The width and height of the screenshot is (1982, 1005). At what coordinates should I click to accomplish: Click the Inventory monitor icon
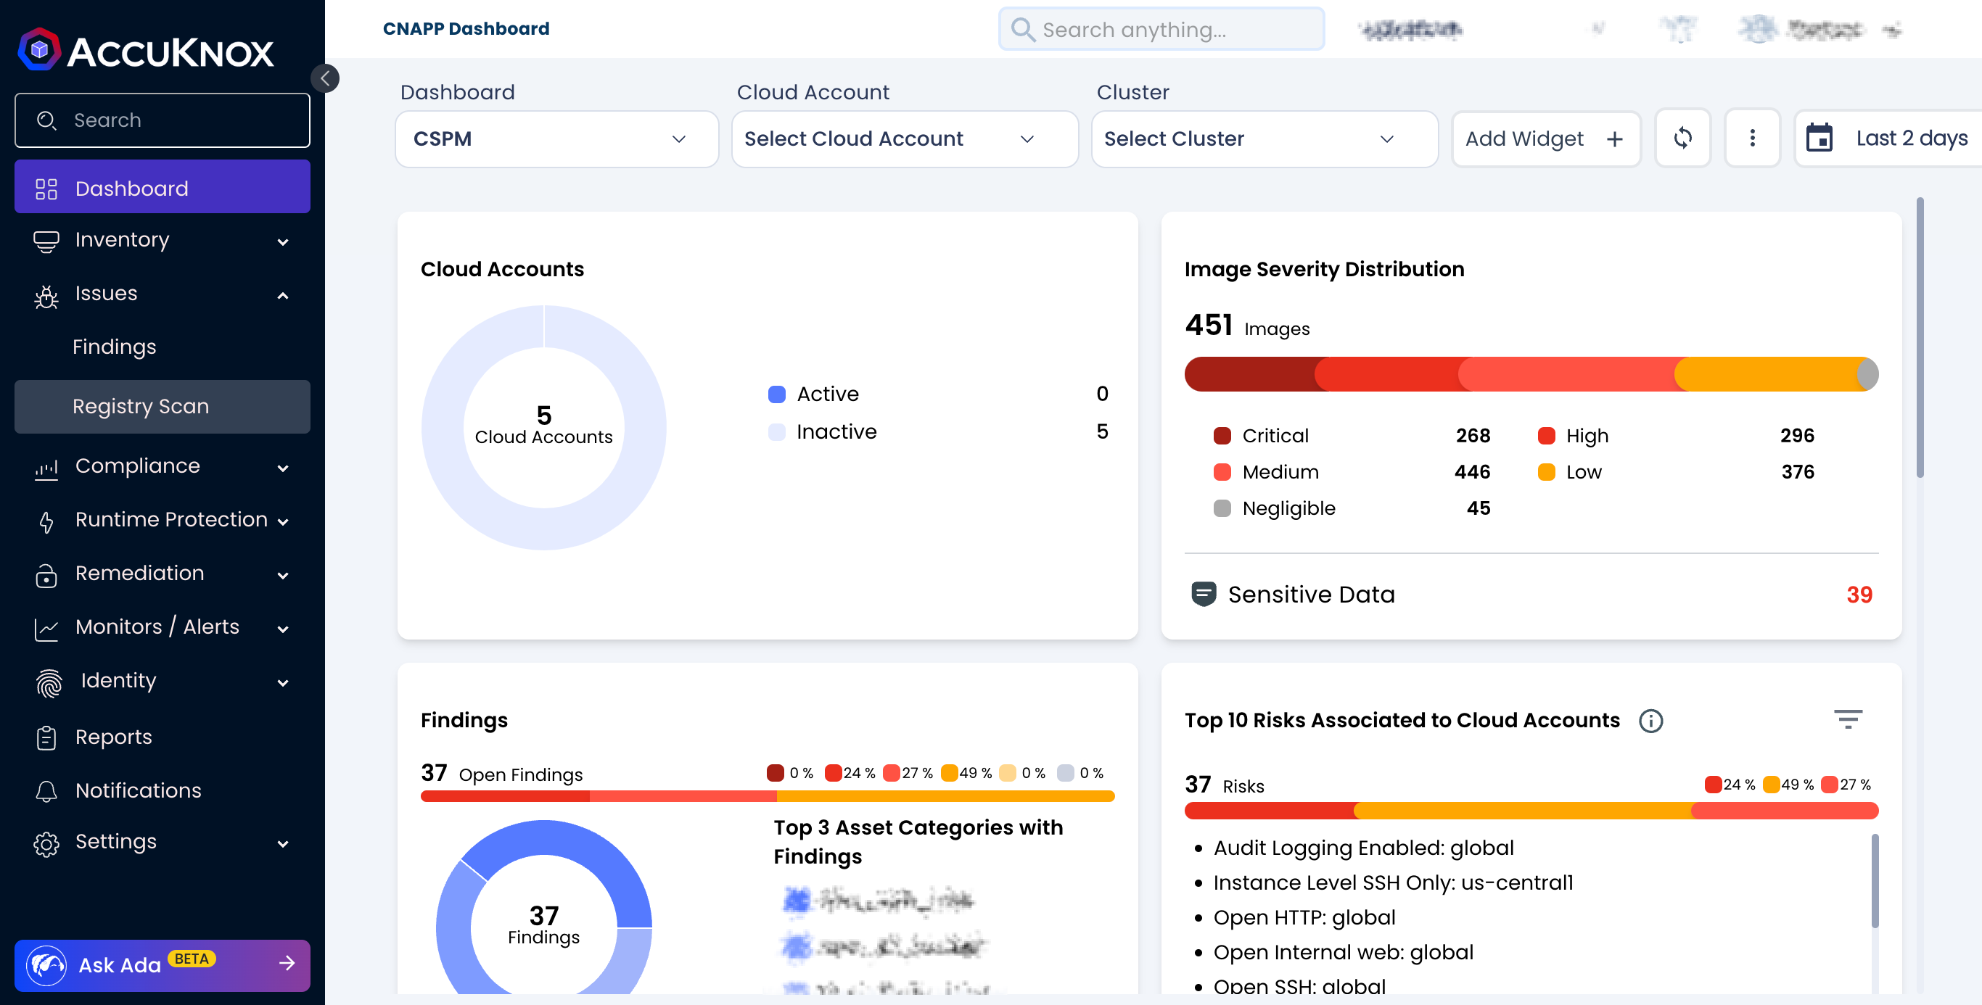pos(46,241)
